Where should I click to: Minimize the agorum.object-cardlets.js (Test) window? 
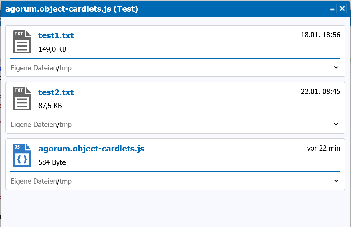point(332,9)
